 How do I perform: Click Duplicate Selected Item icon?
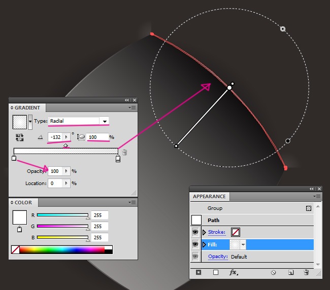pos(291,272)
